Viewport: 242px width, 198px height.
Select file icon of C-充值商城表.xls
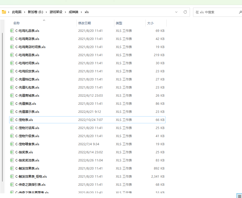pos(12,95)
